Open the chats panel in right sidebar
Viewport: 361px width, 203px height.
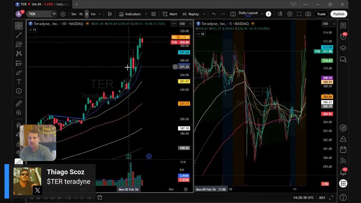pos(343,59)
